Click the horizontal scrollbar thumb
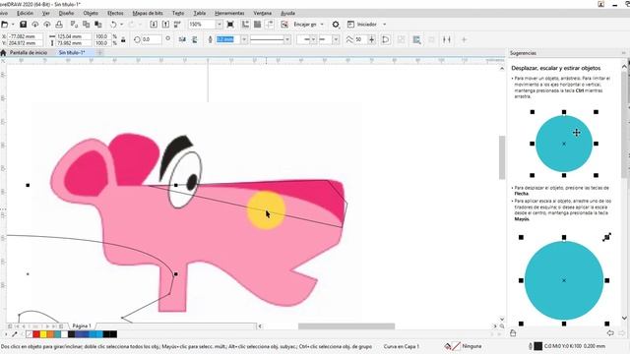Viewport: 630px width, 354px height. click(346, 326)
